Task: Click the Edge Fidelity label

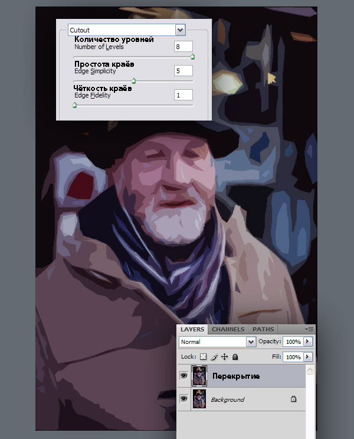Action: pyautogui.click(x=93, y=96)
